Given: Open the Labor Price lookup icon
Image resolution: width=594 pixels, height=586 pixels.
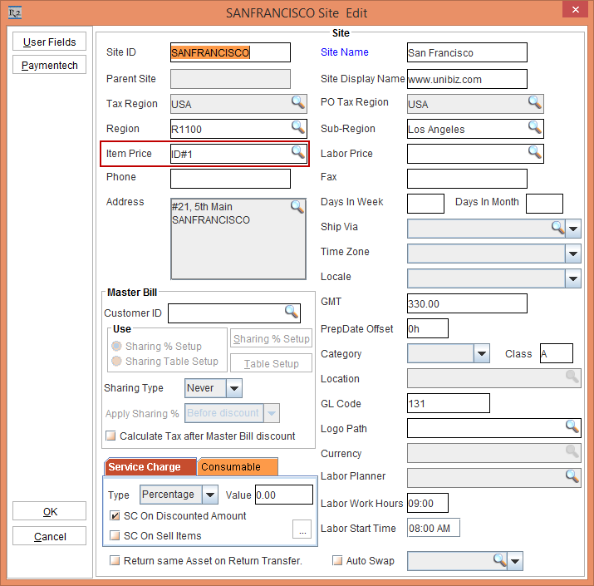Looking at the screenshot, I should tap(534, 153).
